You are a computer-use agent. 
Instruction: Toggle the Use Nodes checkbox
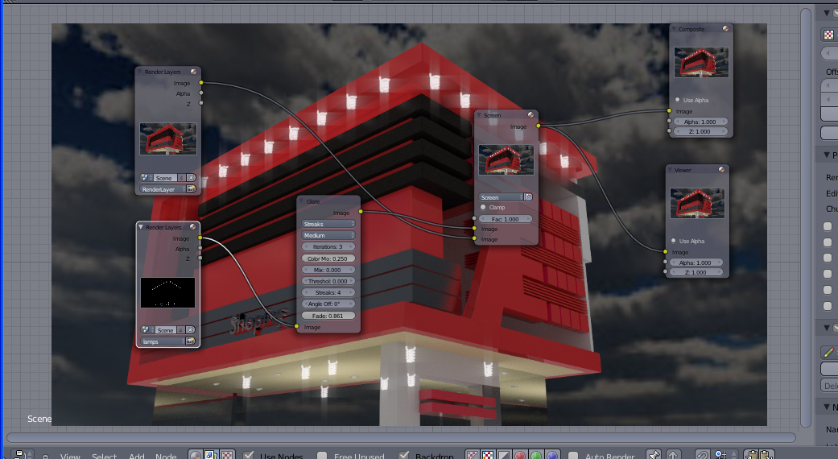coord(248,455)
